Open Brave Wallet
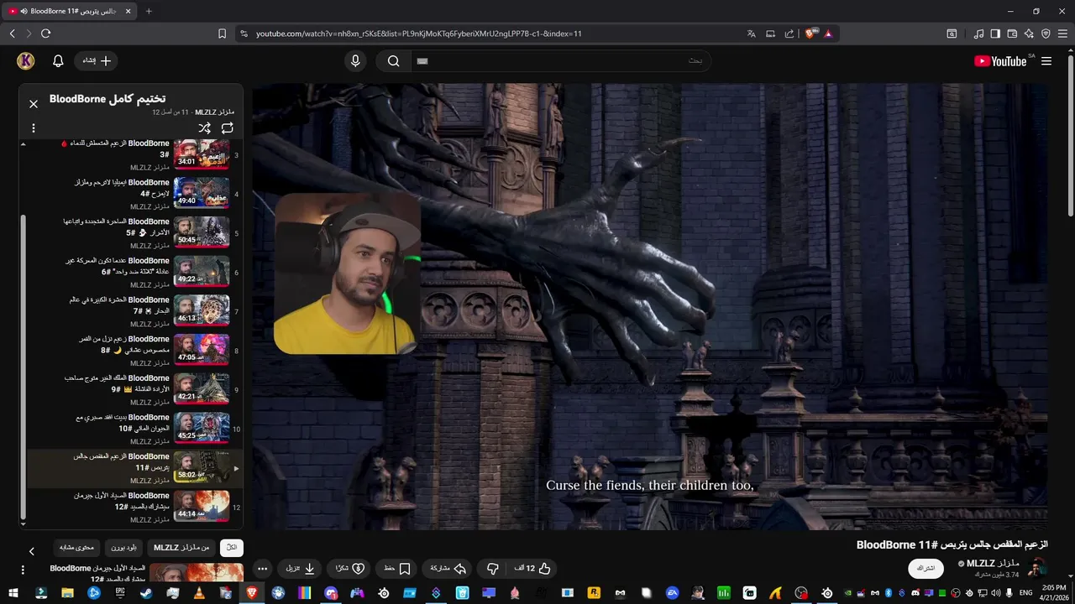Image resolution: width=1075 pixels, height=604 pixels. tap(1012, 34)
